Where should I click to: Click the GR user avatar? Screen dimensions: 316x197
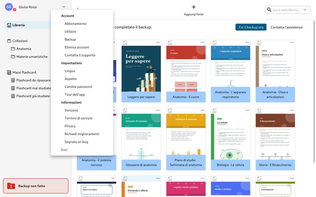tap(9, 7)
